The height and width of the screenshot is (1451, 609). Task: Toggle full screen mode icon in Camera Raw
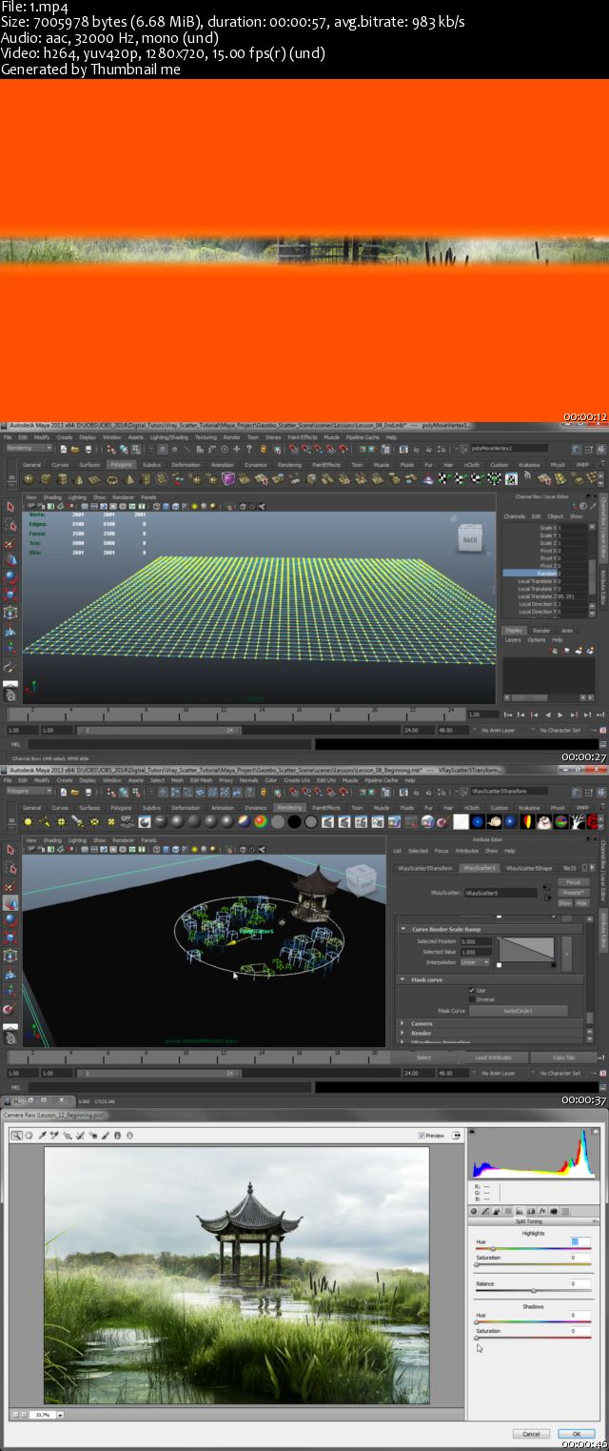(457, 1135)
